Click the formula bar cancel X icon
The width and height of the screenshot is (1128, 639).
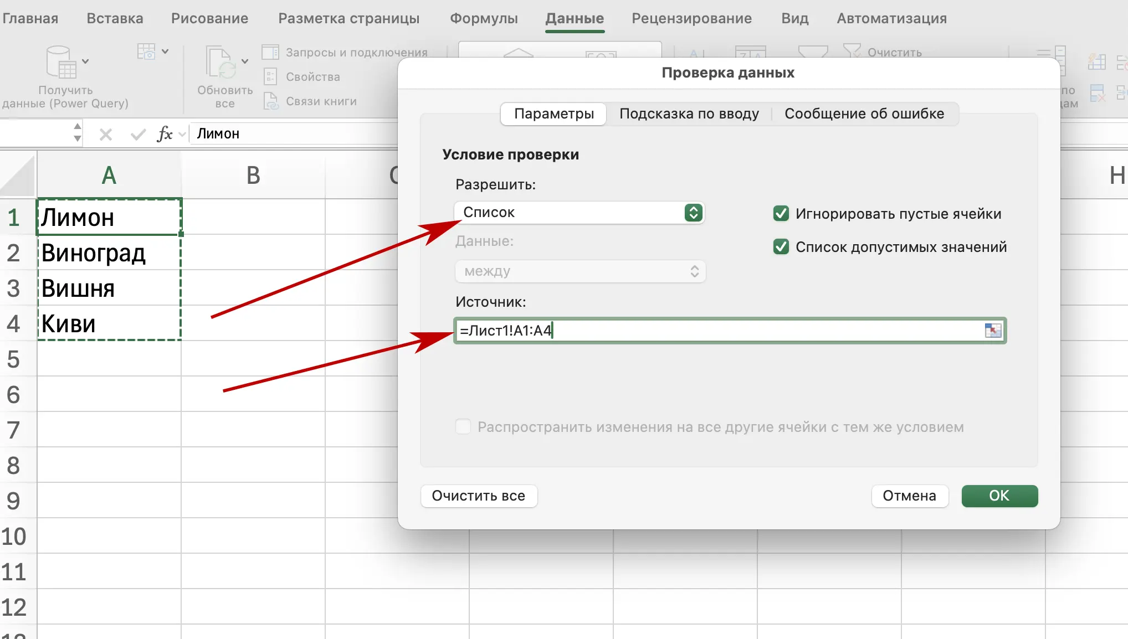(105, 134)
